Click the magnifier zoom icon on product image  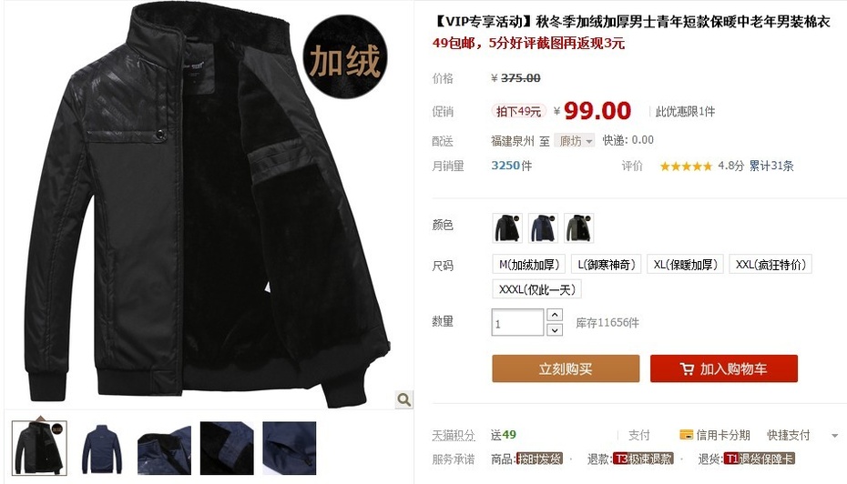(x=403, y=399)
